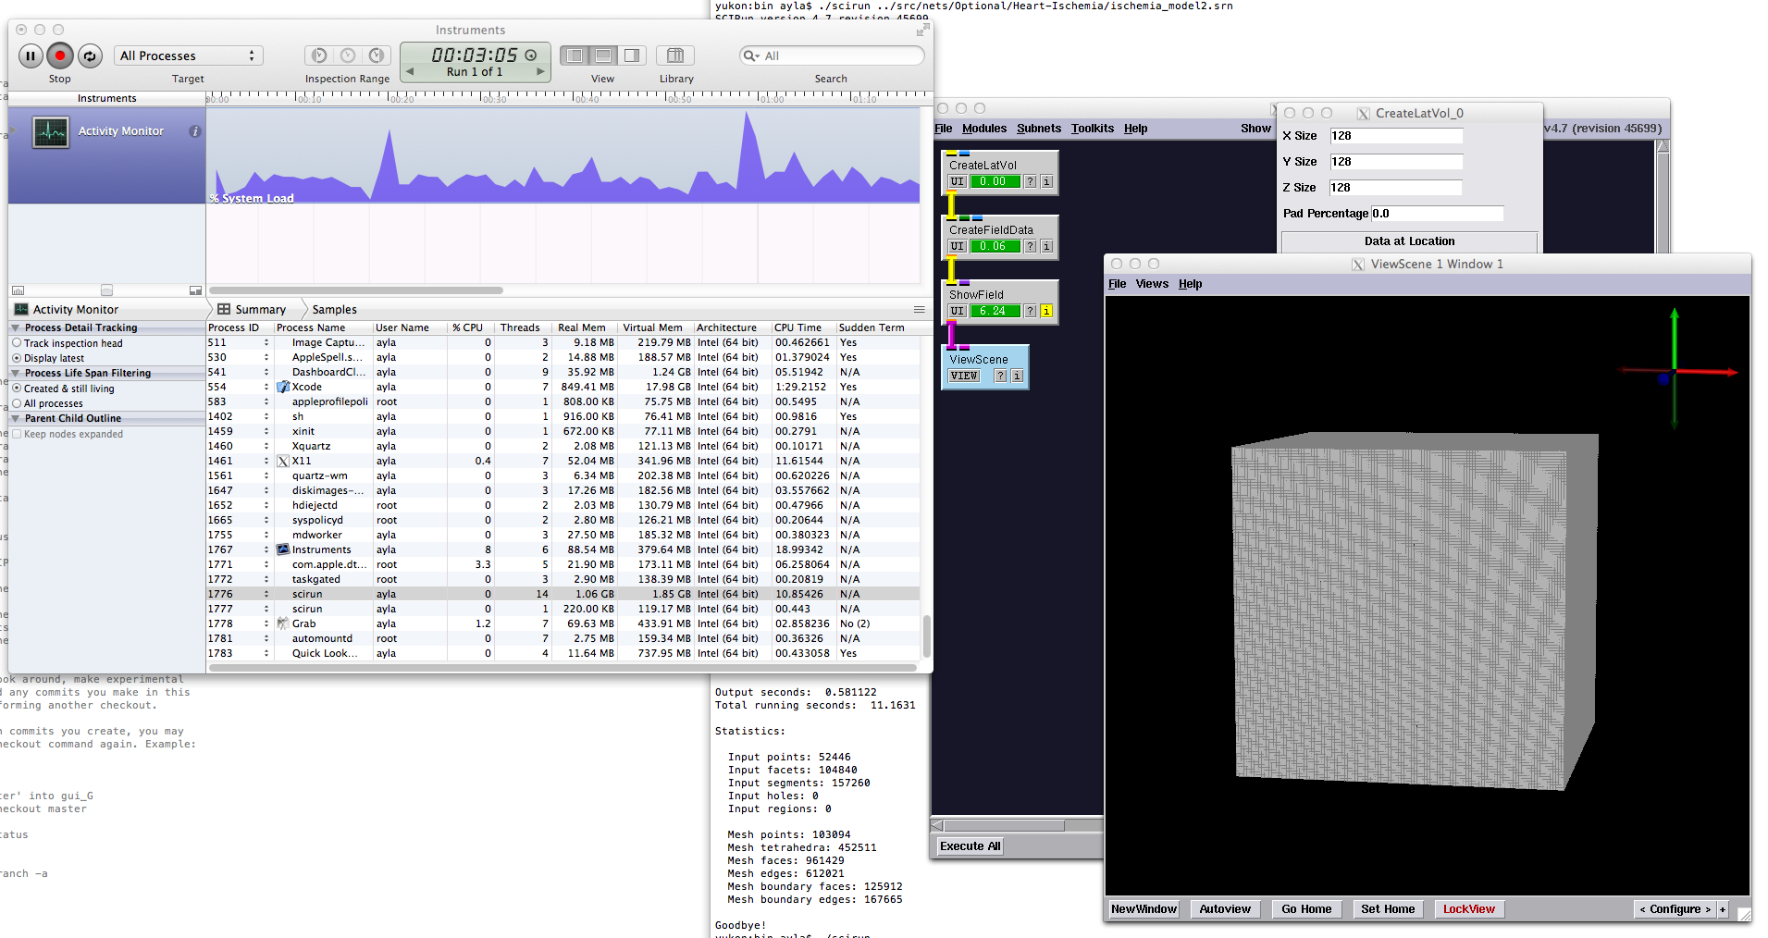Open the Help menu in SCIRun network editor
Viewport: 1768px width, 938px height.
pyautogui.click(x=1135, y=129)
